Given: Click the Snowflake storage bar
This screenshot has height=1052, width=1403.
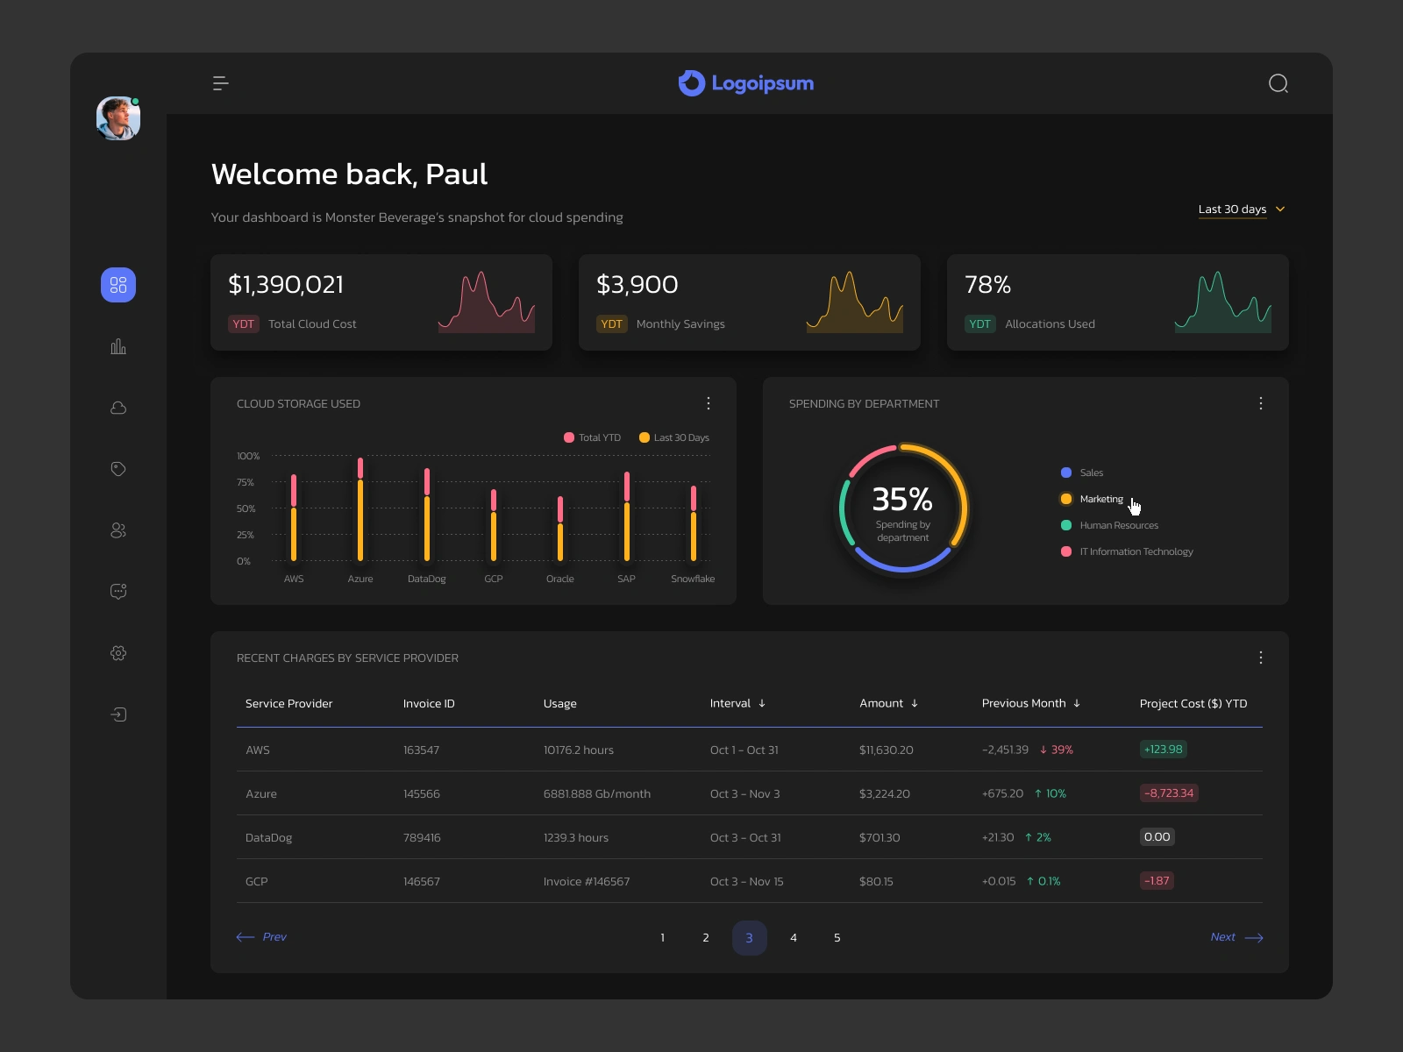Looking at the screenshot, I should [x=694, y=522].
